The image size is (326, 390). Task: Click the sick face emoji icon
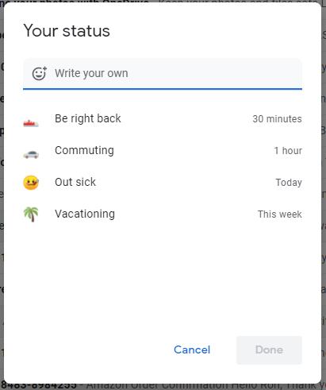click(31, 183)
